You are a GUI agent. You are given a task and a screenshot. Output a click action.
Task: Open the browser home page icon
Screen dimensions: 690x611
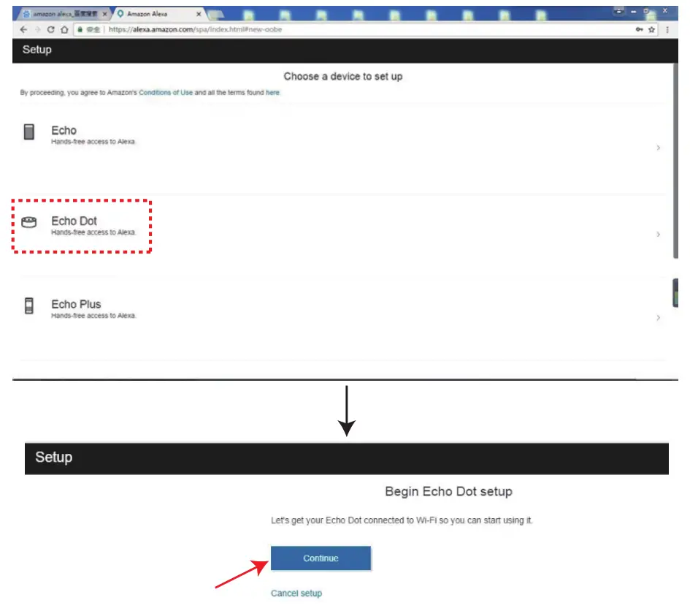tap(64, 29)
